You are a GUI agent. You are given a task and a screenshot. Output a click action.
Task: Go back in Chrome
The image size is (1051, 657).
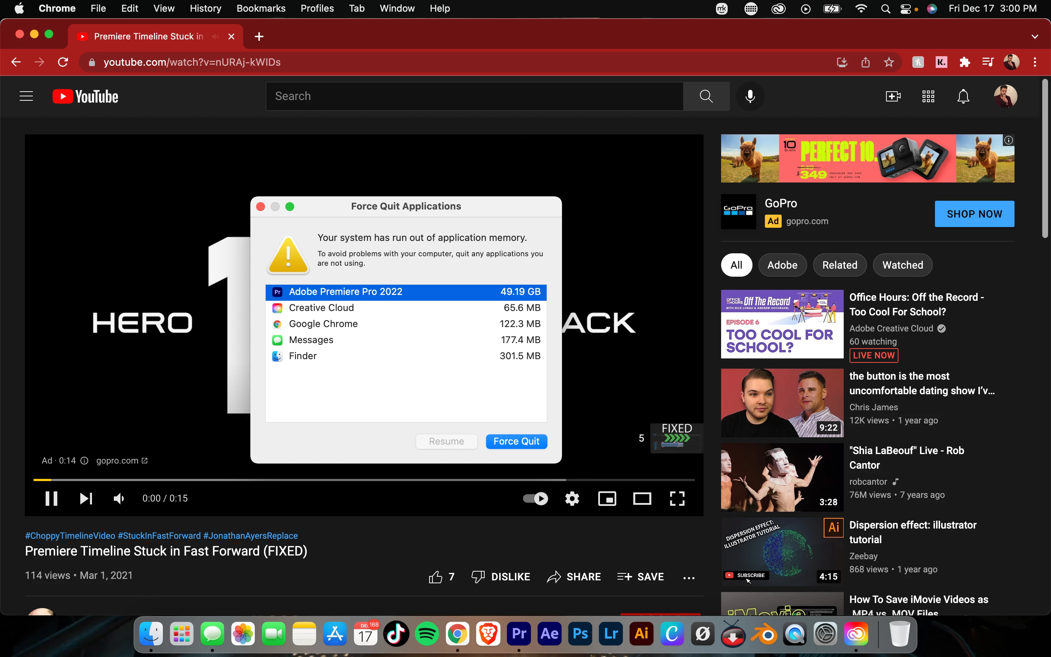[16, 62]
